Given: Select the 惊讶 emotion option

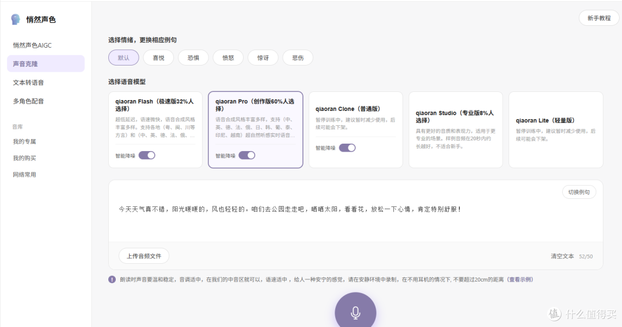Looking at the screenshot, I should pyautogui.click(x=263, y=58).
